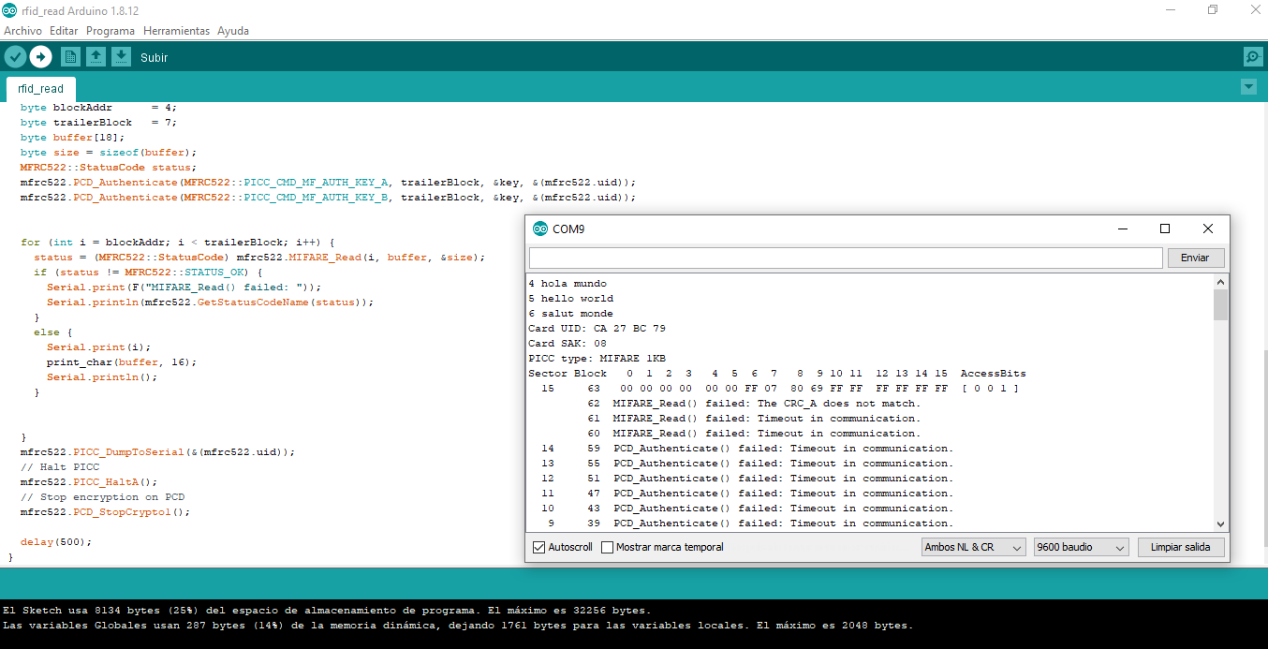Viewport: 1268px width, 649px height.
Task: Create a new sketch with the New icon
Action: click(x=70, y=57)
